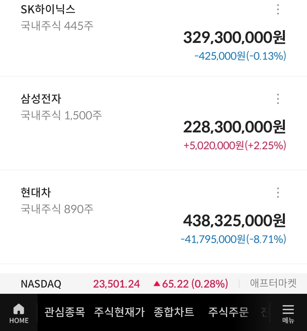
Task: Open the 삼성전자 three-dot options menu
Action: (278, 99)
